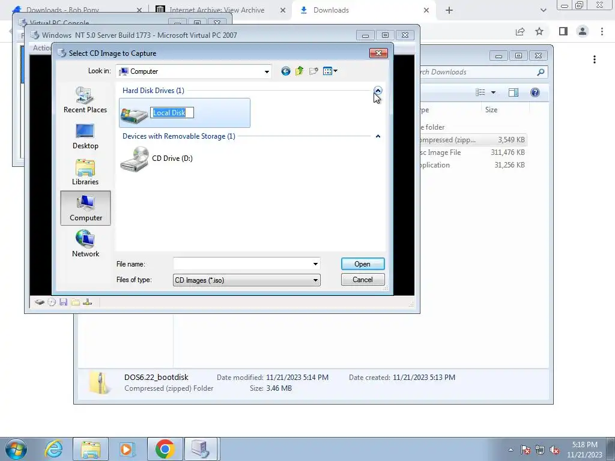Click network tray icon
This screenshot has width=615, height=461.
coord(540,450)
